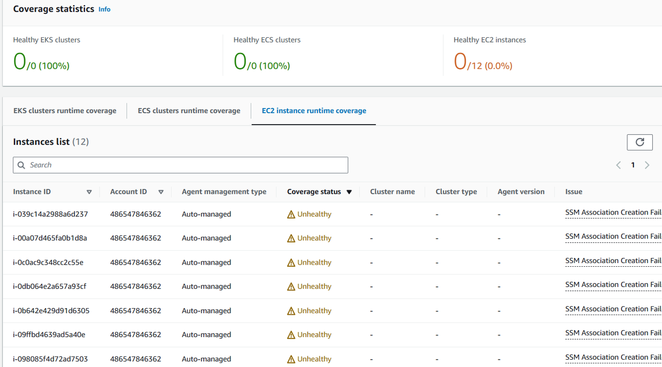This screenshot has height=367, width=662.
Task: Focus the instances Search input field
Action: [180, 165]
